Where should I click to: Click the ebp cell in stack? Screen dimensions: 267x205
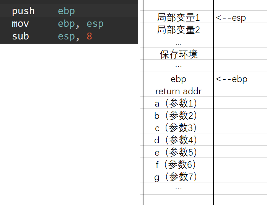click(x=178, y=78)
